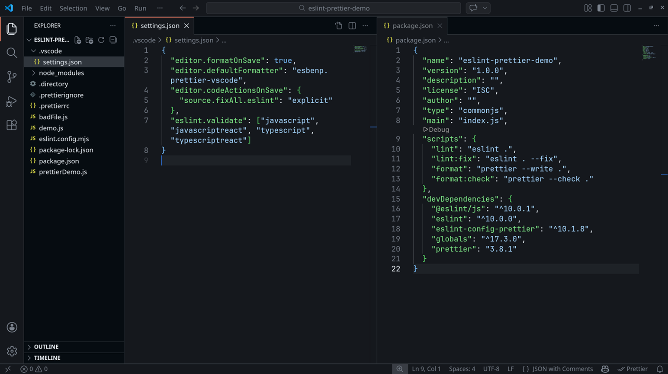Split the settings.json editor right
Viewport: 668px width, 374px height.
[352, 25]
